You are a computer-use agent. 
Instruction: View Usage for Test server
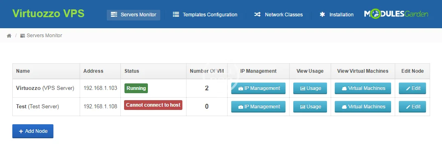pyautogui.click(x=310, y=107)
